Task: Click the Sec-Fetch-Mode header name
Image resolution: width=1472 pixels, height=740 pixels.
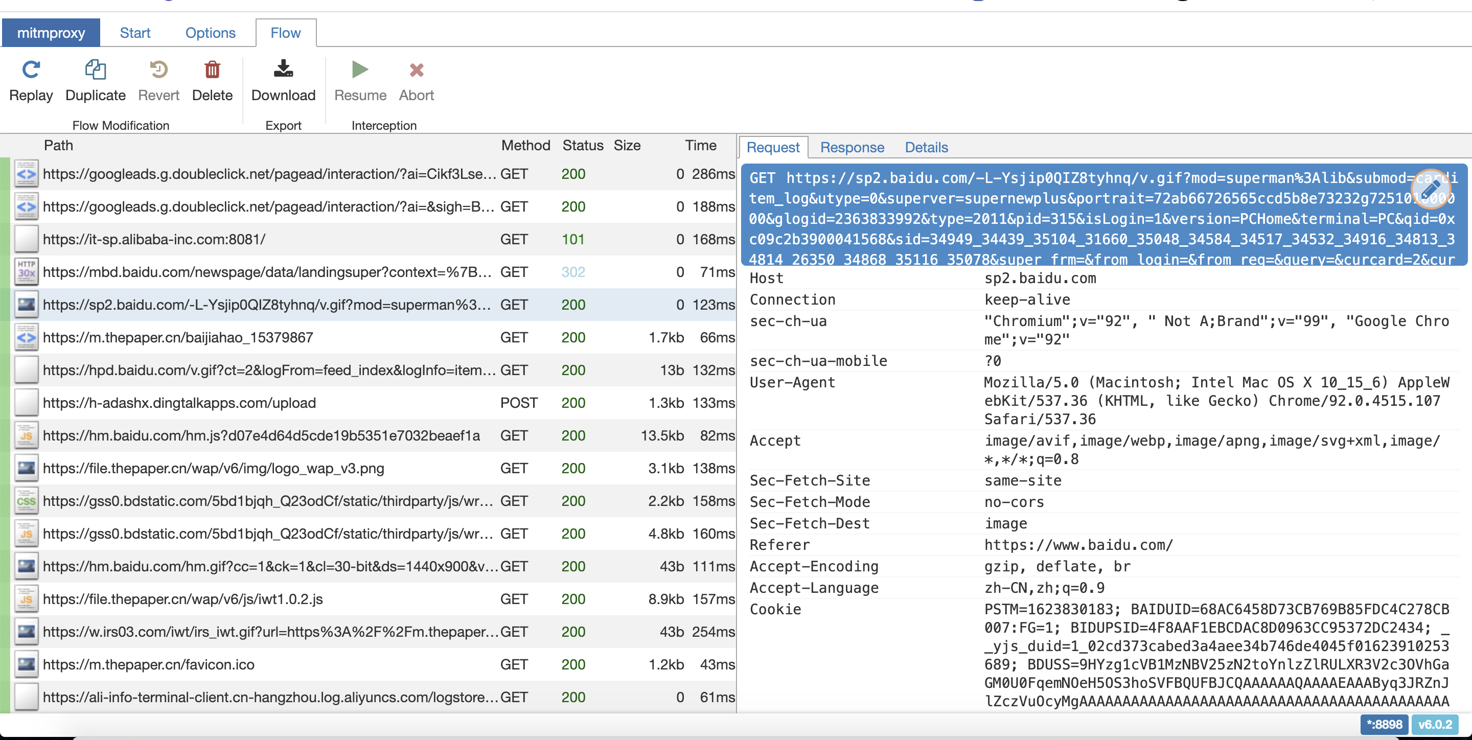Action: point(810,502)
